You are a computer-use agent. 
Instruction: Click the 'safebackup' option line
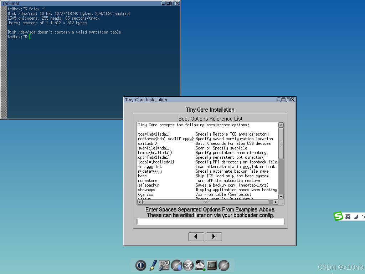click(x=149, y=186)
